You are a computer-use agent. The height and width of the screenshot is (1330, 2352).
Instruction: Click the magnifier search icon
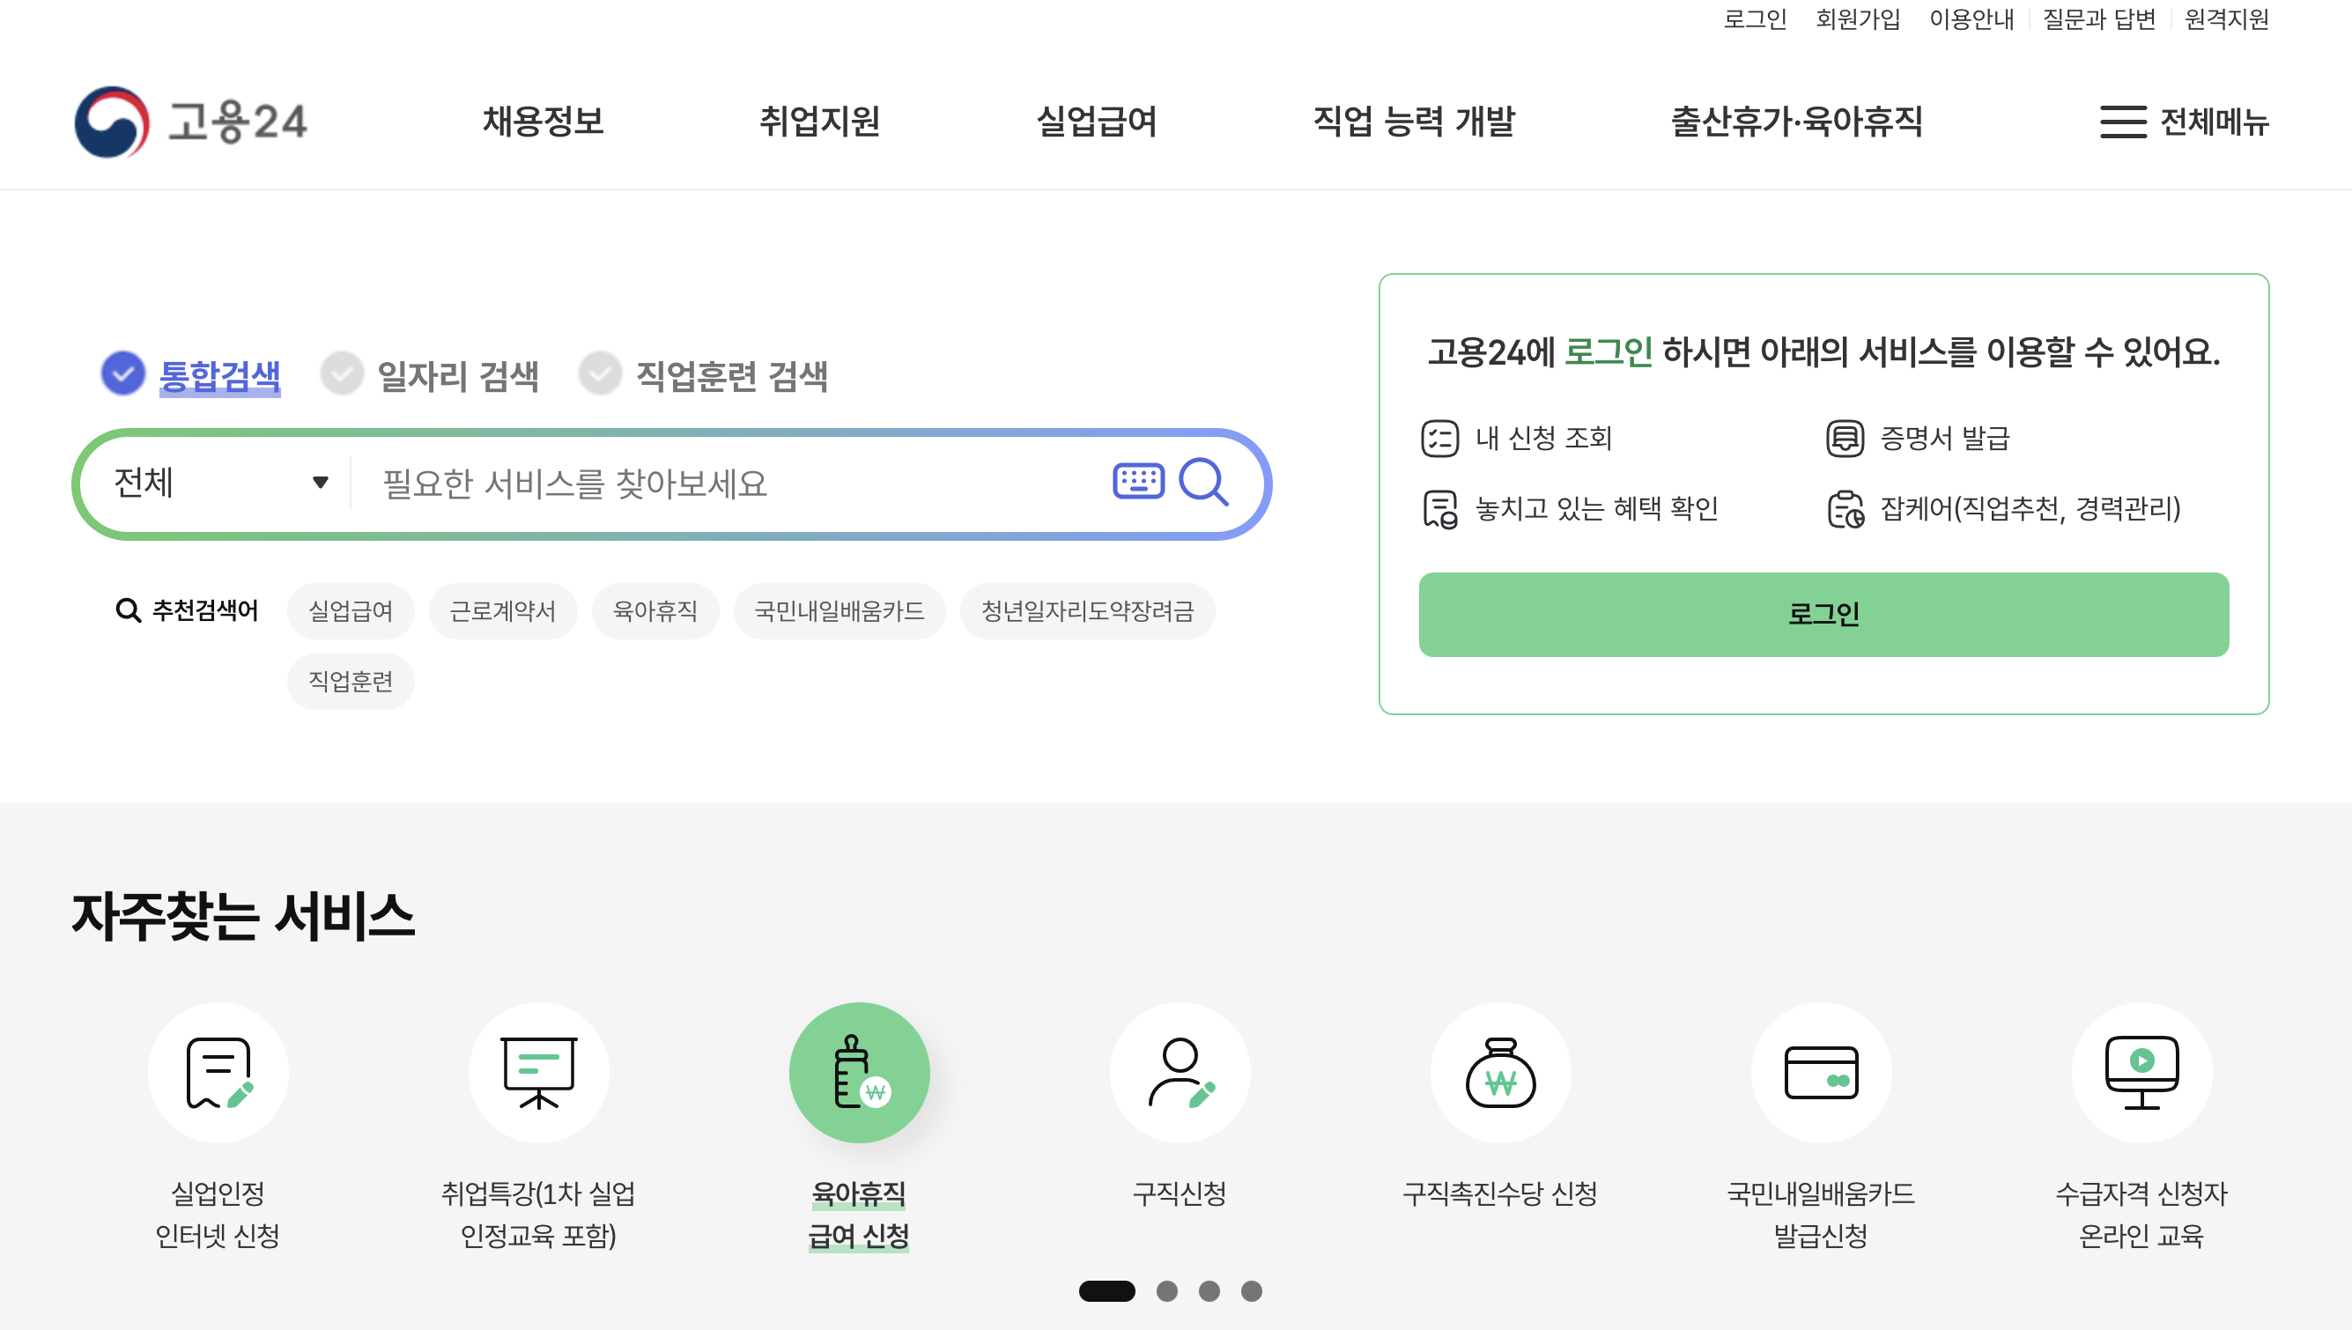(1203, 482)
